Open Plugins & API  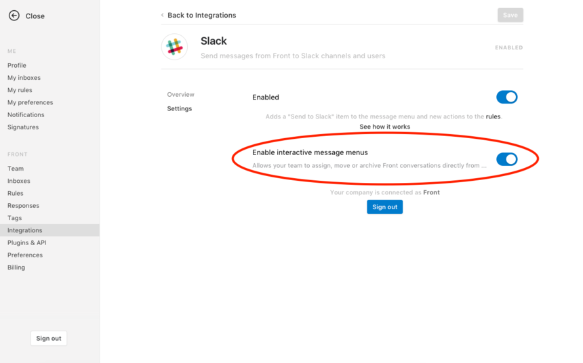[26, 242]
